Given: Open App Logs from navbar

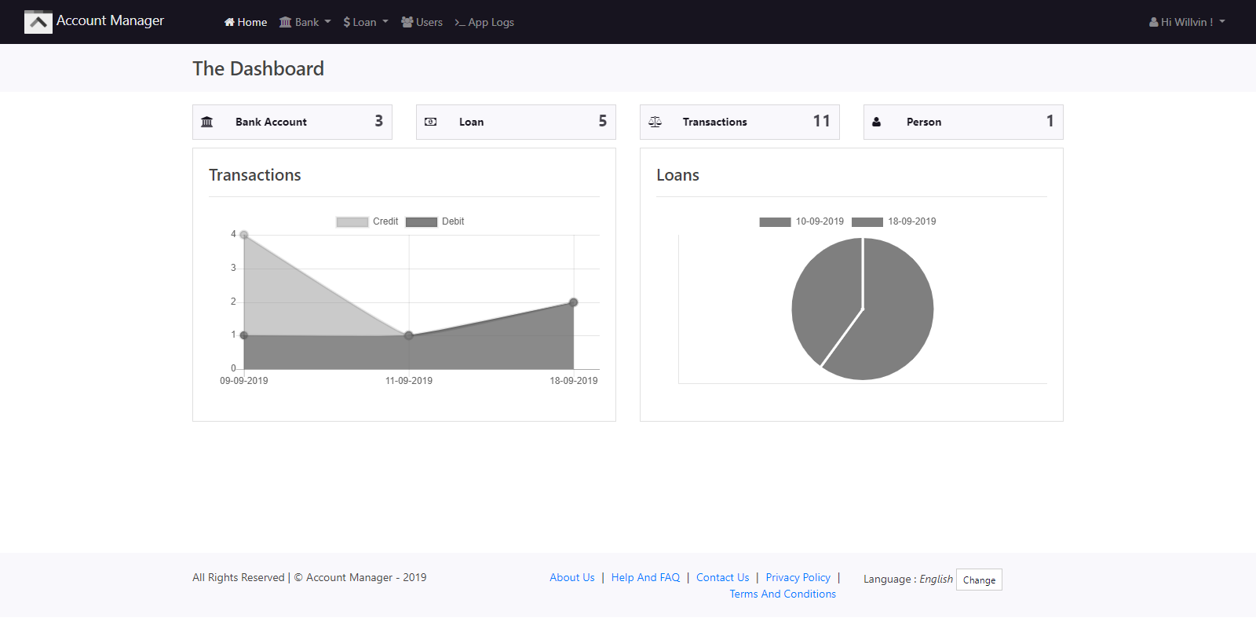Looking at the screenshot, I should coord(484,22).
